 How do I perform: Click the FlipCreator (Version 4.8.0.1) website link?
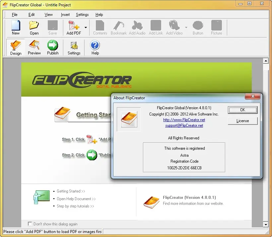tap(189, 197)
